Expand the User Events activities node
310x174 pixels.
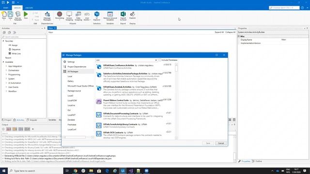pos(6,87)
